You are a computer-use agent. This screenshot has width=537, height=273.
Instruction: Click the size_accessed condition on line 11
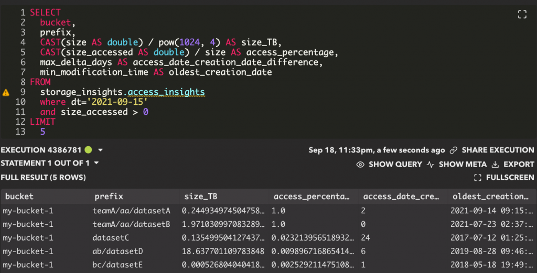pos(104,112)
